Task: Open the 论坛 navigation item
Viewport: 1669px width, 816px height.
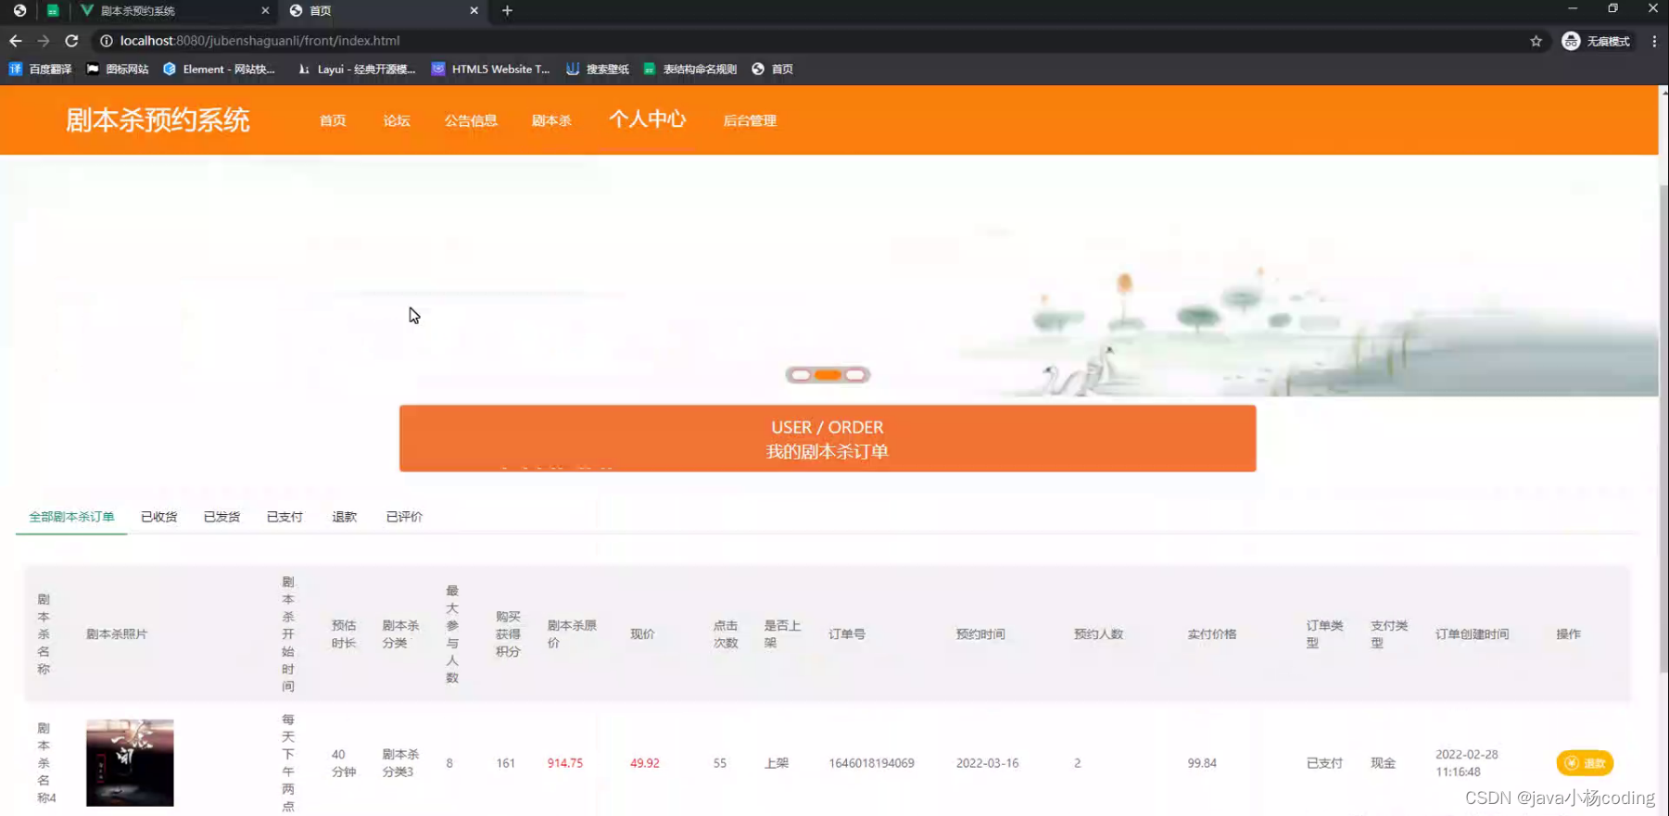Action: coord(397,120)
